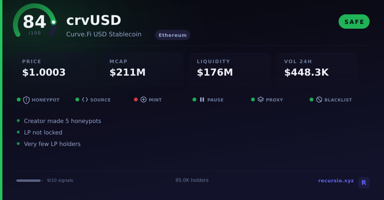Click the PAUSE label
The image size is (384, 200).
(215, 100)
